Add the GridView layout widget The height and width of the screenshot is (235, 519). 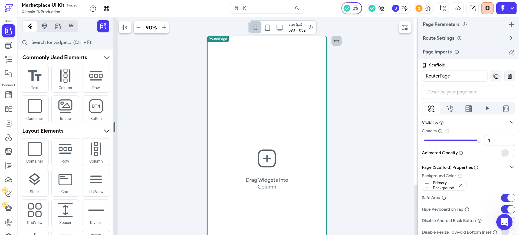pos(35,213)
